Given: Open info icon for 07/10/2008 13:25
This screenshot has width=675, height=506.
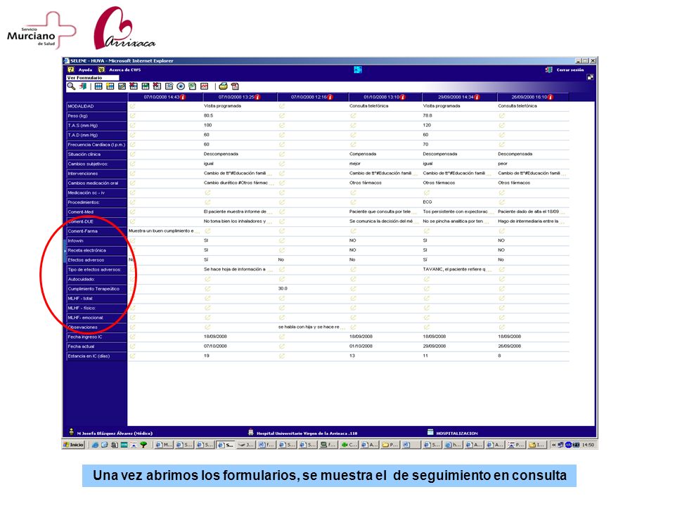Looking at the screenshot, I should (257, 97).
